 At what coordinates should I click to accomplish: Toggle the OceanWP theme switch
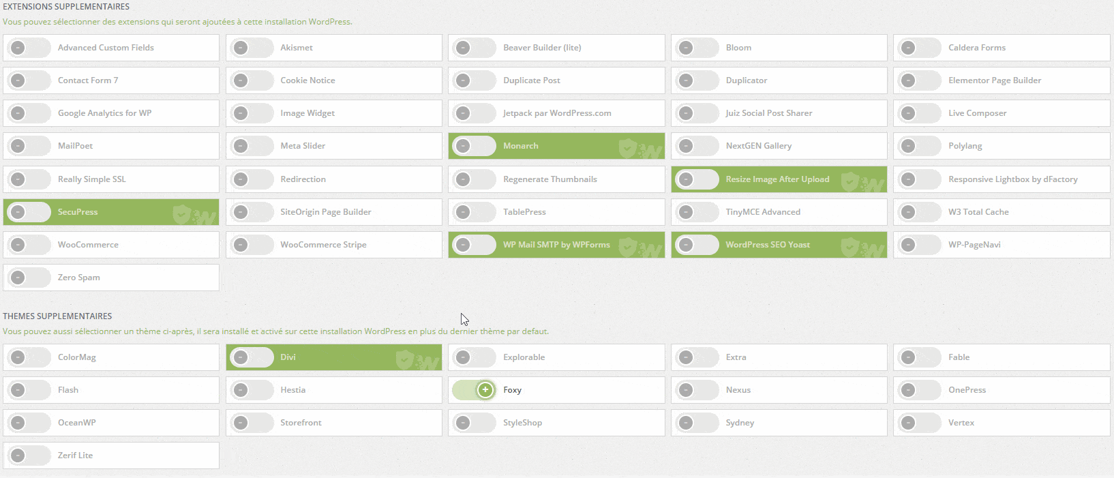(x=29, y=423)
